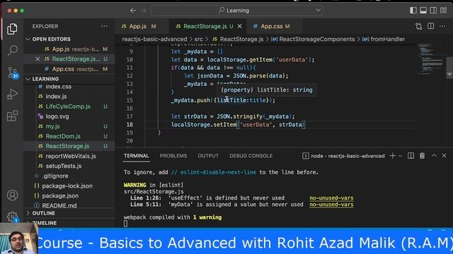The image size is (453, 254).
Task: Open the Learning command center search box
Action: pos(237,11)
